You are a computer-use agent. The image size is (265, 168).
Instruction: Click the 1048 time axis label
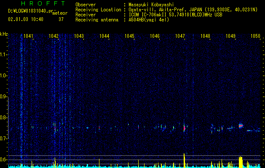[x=205, y=36]
